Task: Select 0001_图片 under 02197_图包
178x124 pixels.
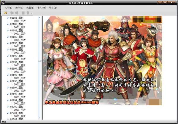Action: tap(20, 91)
